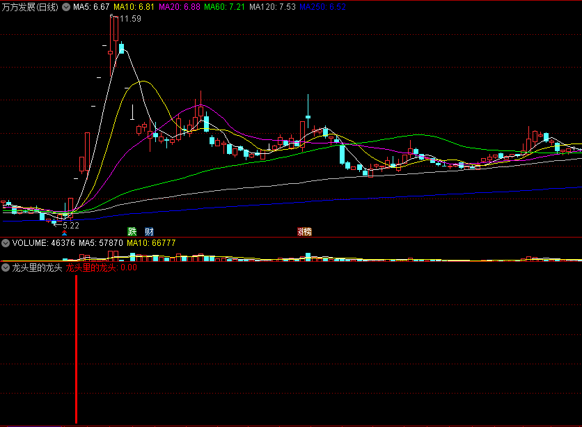
Task: Click the MA20: 6.88 label
Action: click(180, 7)
